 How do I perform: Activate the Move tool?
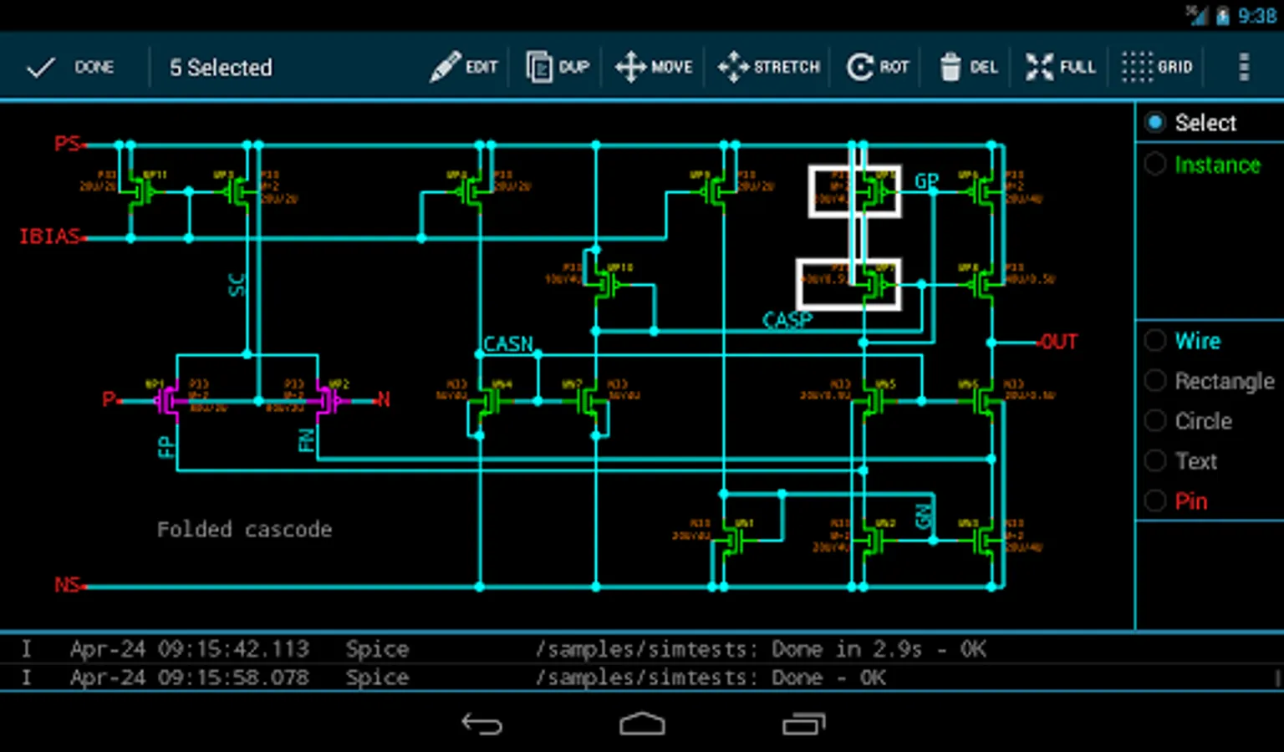point(654,67)
